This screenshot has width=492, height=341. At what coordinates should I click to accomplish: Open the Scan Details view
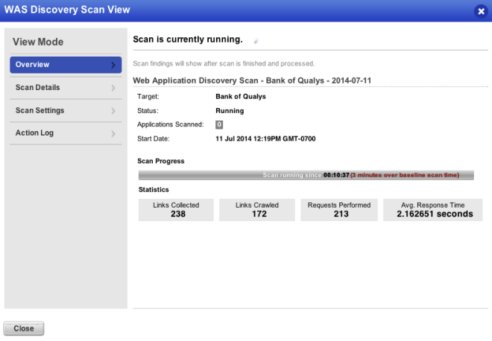[x=66, y=88]
